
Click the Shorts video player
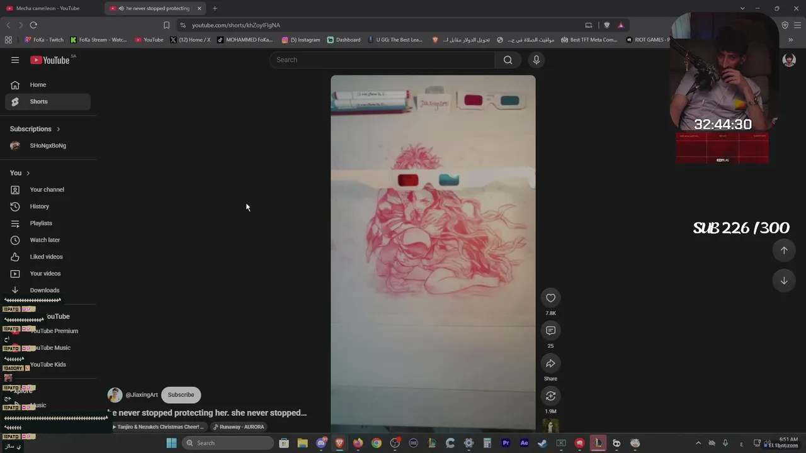click(433, 253)
